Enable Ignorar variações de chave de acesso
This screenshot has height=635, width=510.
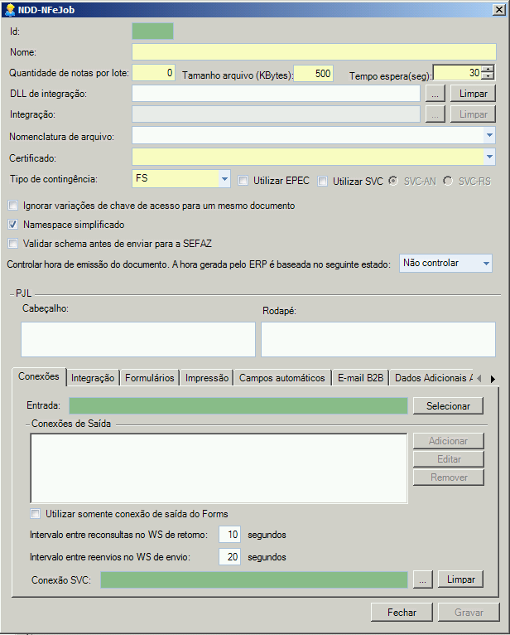(x=12, y=205)
